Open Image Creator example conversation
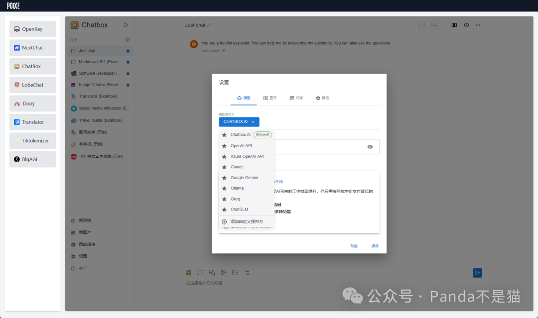 point(100,85)
